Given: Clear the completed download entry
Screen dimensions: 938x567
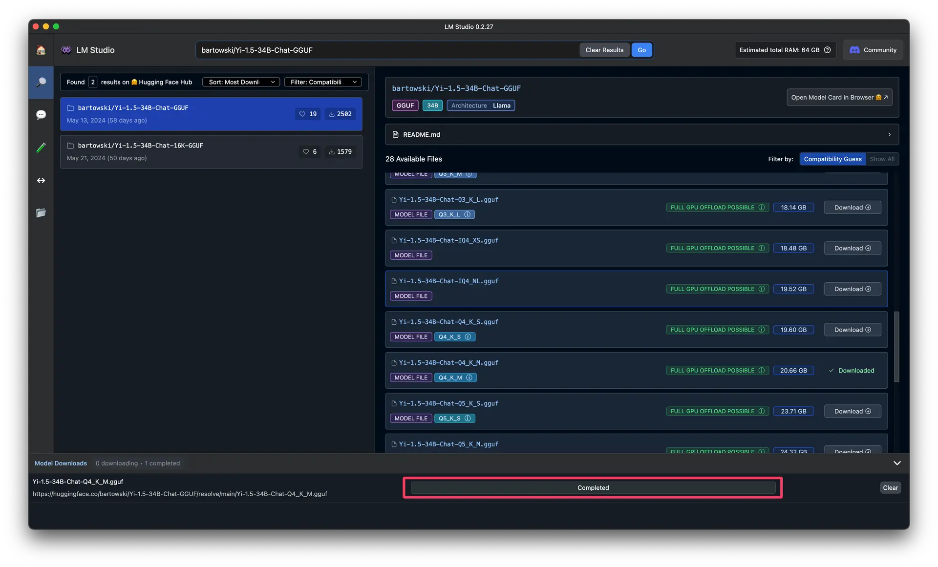Looking at the screenshot, I should click(890, 488).
